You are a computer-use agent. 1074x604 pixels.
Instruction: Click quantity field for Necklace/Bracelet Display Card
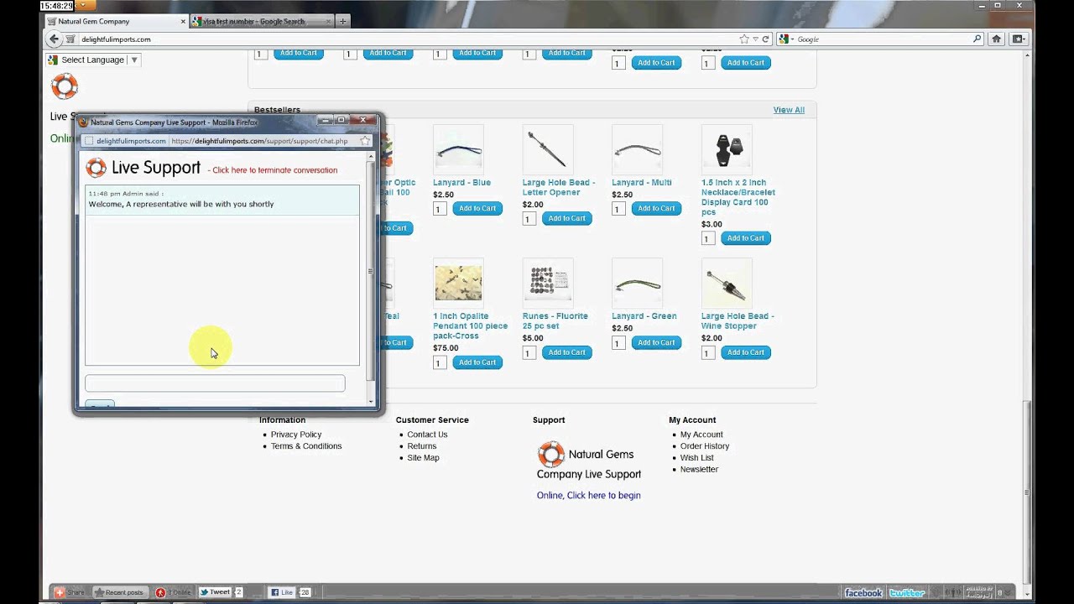(707, 238)
